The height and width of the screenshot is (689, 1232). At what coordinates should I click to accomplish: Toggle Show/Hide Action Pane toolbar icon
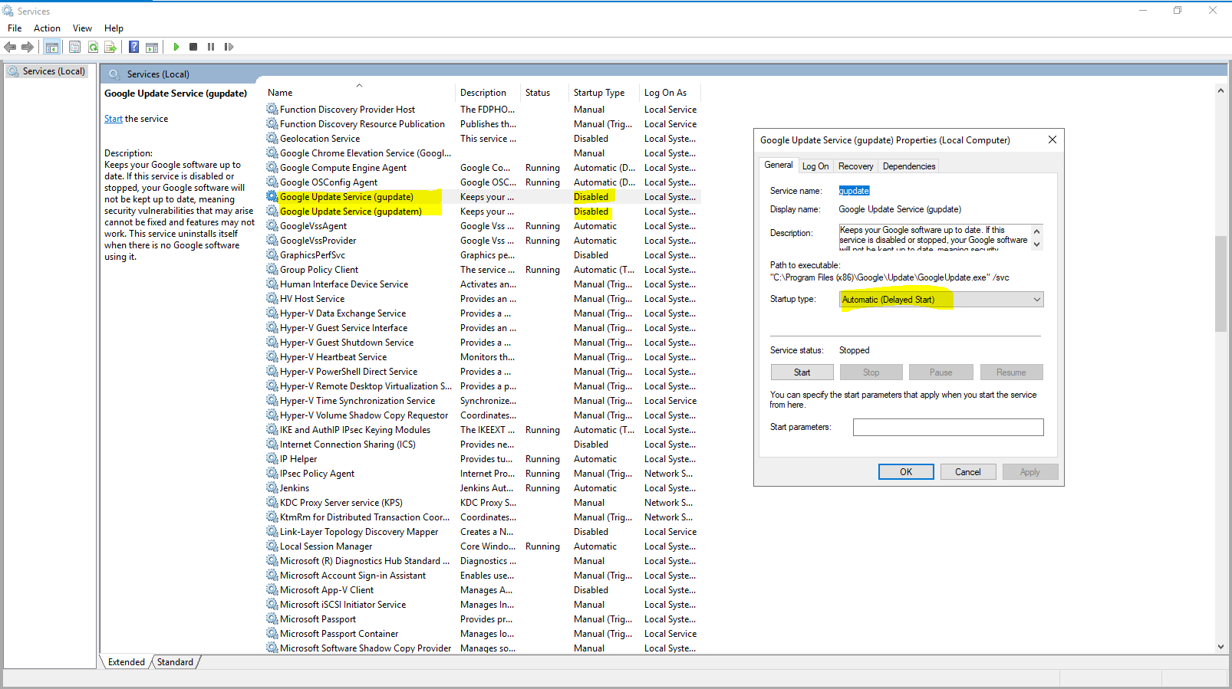(x=152, y=47)
